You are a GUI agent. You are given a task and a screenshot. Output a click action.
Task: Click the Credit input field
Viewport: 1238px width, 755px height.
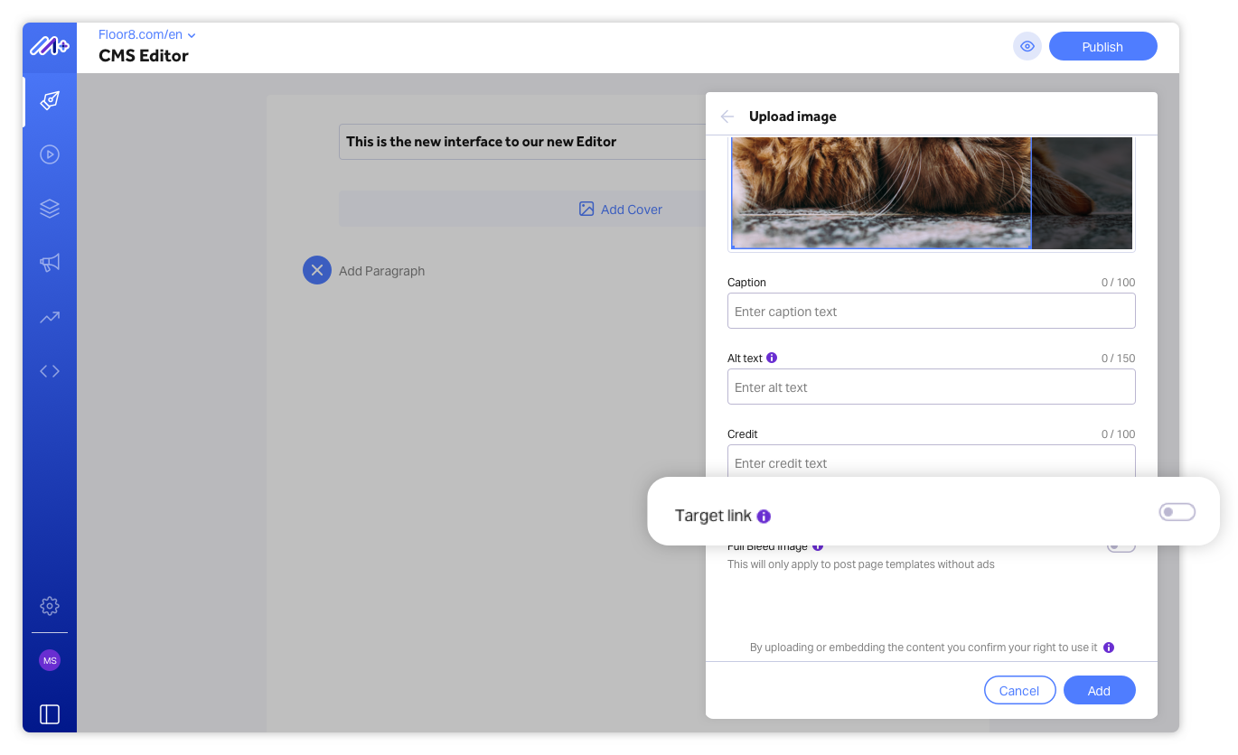pyautogui.click(x=932, y=461)
